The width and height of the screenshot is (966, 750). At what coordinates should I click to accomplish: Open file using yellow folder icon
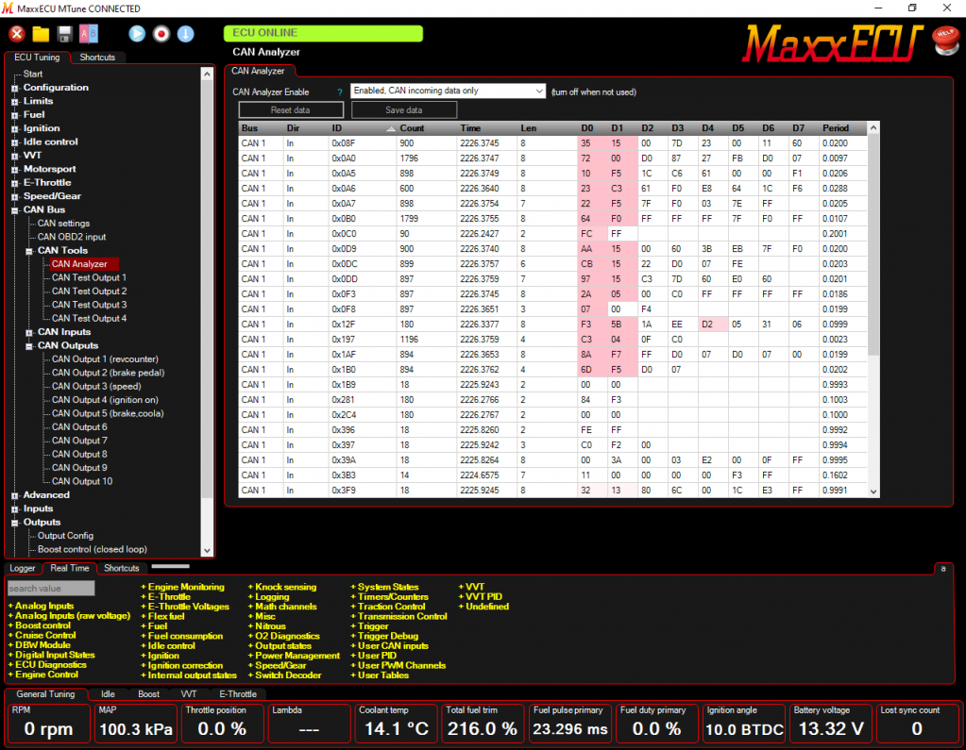tap(41, 34)
